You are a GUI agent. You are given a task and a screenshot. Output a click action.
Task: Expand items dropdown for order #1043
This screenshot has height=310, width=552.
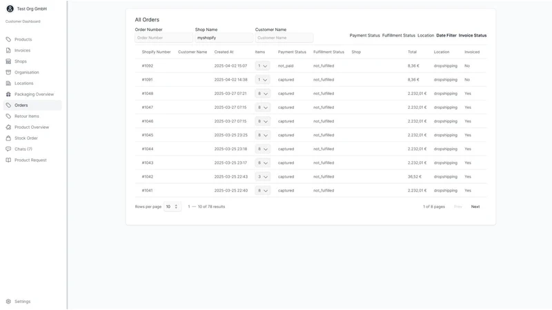262,163
